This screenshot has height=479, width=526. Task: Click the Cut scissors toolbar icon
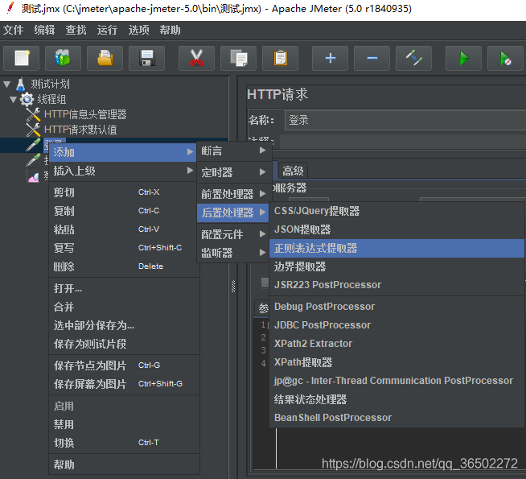[x=196, y=59]
